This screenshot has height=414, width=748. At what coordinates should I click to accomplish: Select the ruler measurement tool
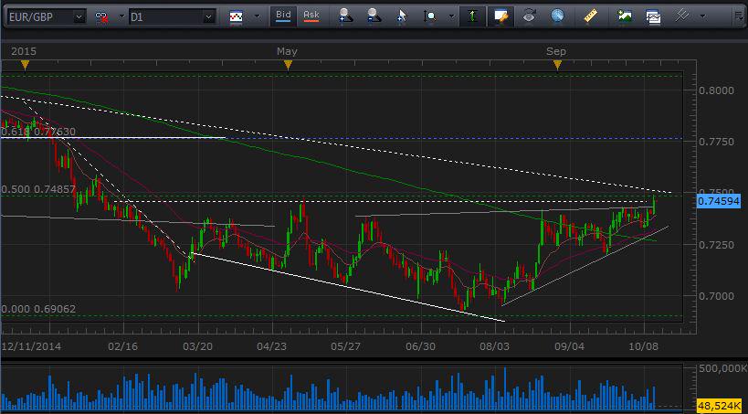click(x=590, y=16)
